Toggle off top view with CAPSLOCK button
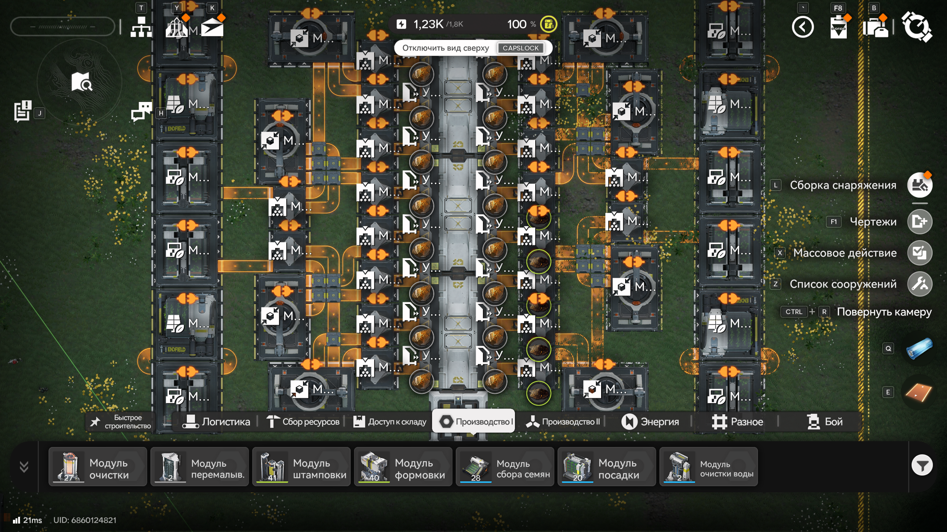Screen dimensions: 947x532 tap(520, 48)
